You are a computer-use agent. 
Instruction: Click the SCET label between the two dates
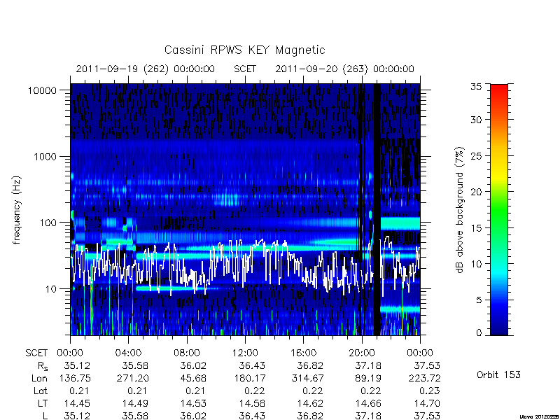coord(245,69)
